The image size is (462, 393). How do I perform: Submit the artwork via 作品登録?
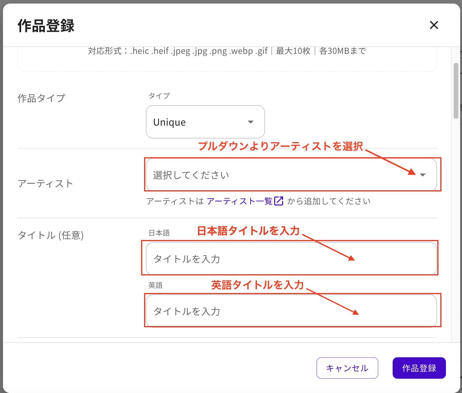419,368
